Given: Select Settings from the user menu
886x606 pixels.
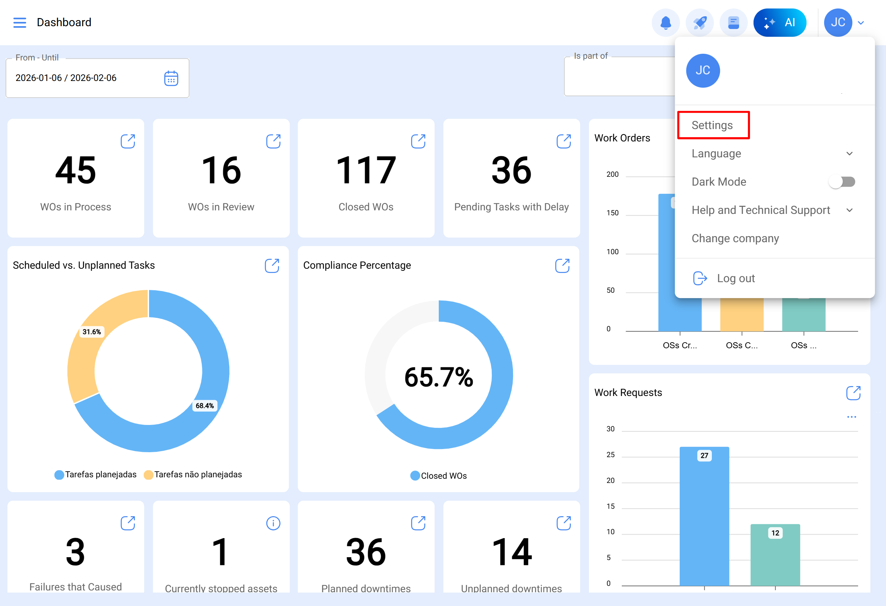Looking at the screenshot, I should (x=712, y=125).
